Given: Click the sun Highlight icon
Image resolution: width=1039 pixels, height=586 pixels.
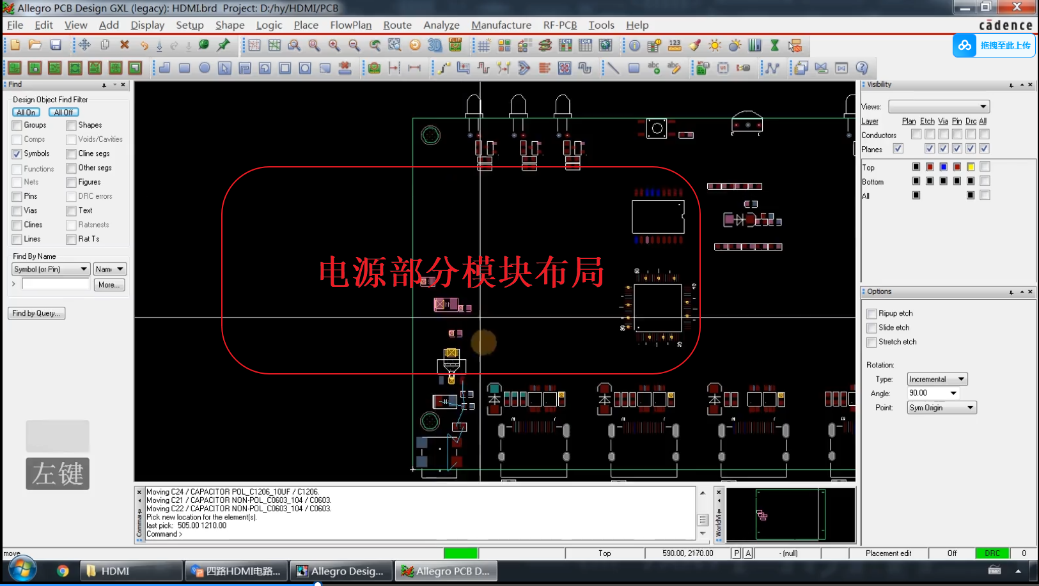Looking at the screenshot, I should [715, 45].
